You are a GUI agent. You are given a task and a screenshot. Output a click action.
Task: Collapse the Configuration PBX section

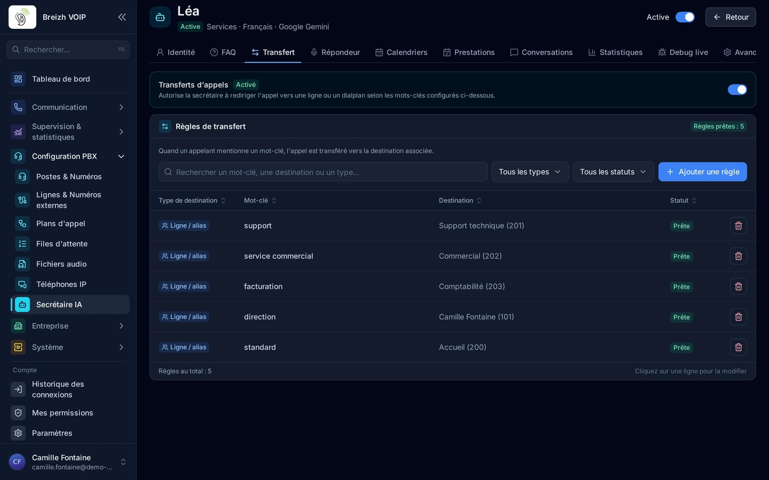pyautogui.click(x=68, y=156)
